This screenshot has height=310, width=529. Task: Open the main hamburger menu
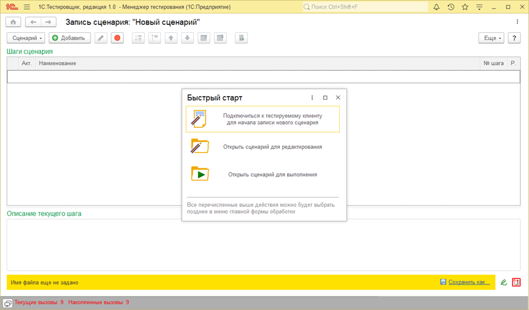(27, 7)
